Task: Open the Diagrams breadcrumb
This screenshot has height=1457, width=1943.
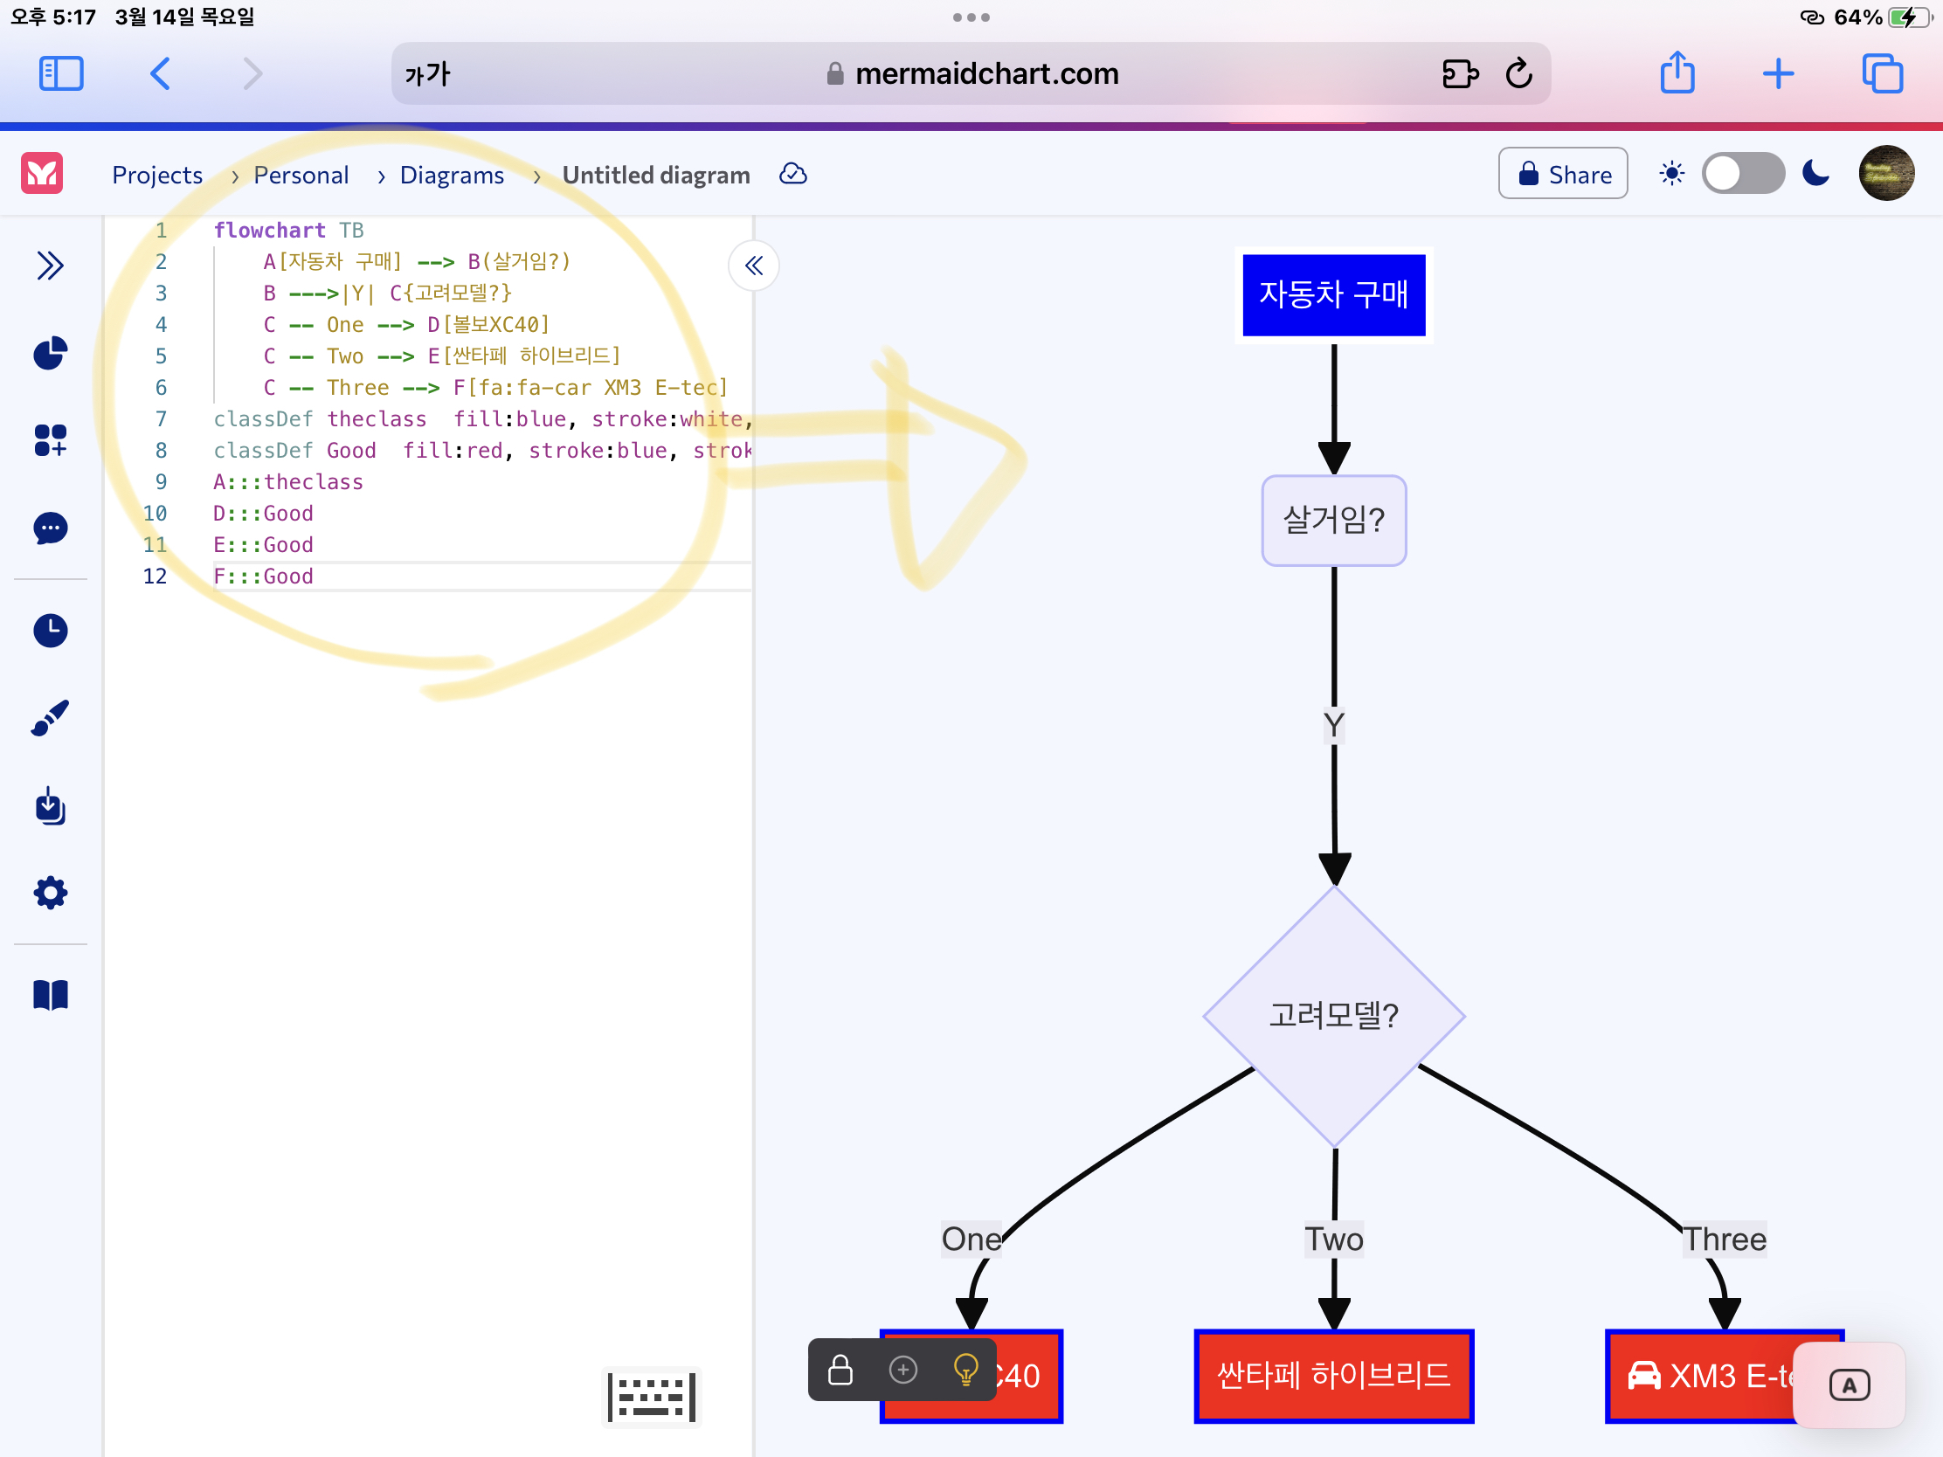Action: click(x=452, y=175)
